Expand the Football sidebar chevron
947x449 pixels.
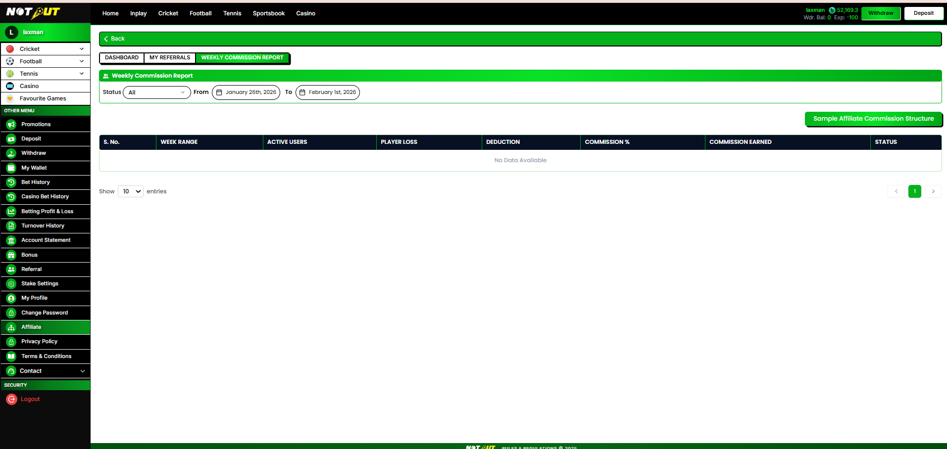coord(82,61)
